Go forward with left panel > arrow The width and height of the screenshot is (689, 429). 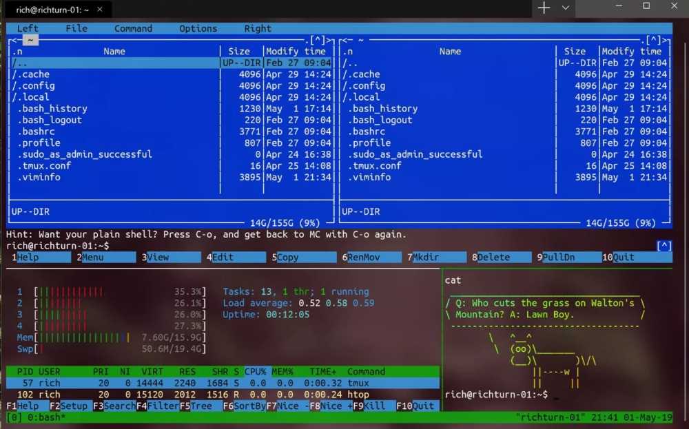(328, 41)
